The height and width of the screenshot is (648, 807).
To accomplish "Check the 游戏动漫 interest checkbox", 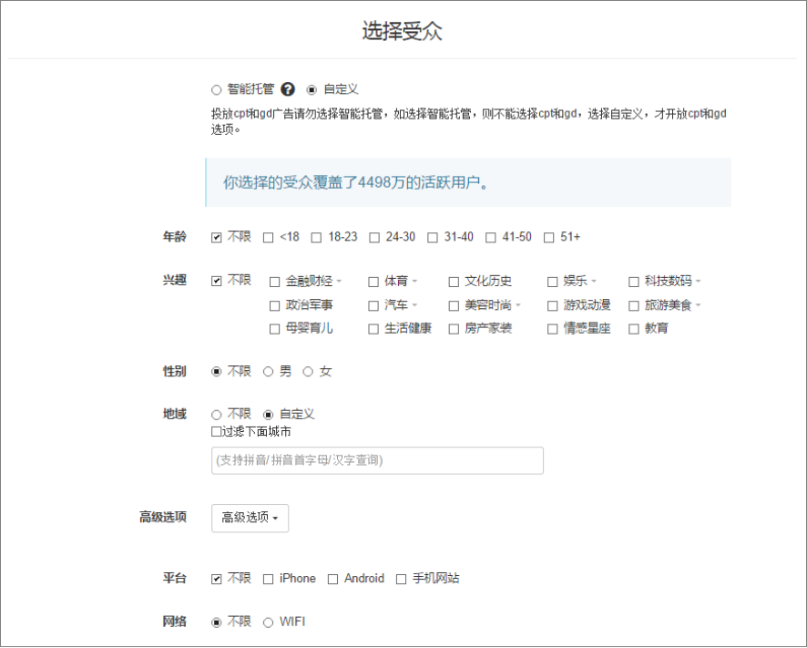I will coord(553,305).
